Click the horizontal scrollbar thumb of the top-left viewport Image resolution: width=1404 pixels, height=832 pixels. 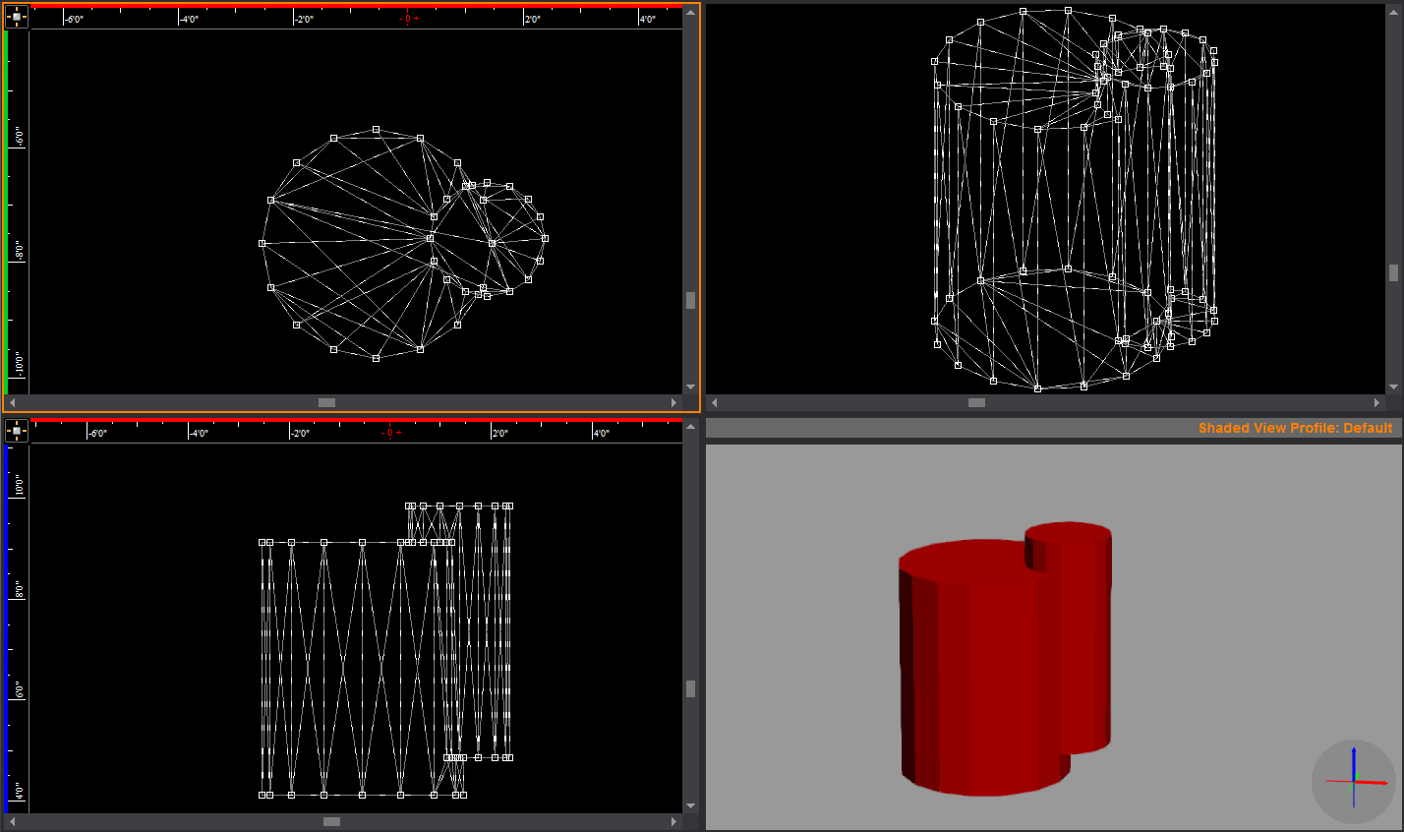(326, 402)
